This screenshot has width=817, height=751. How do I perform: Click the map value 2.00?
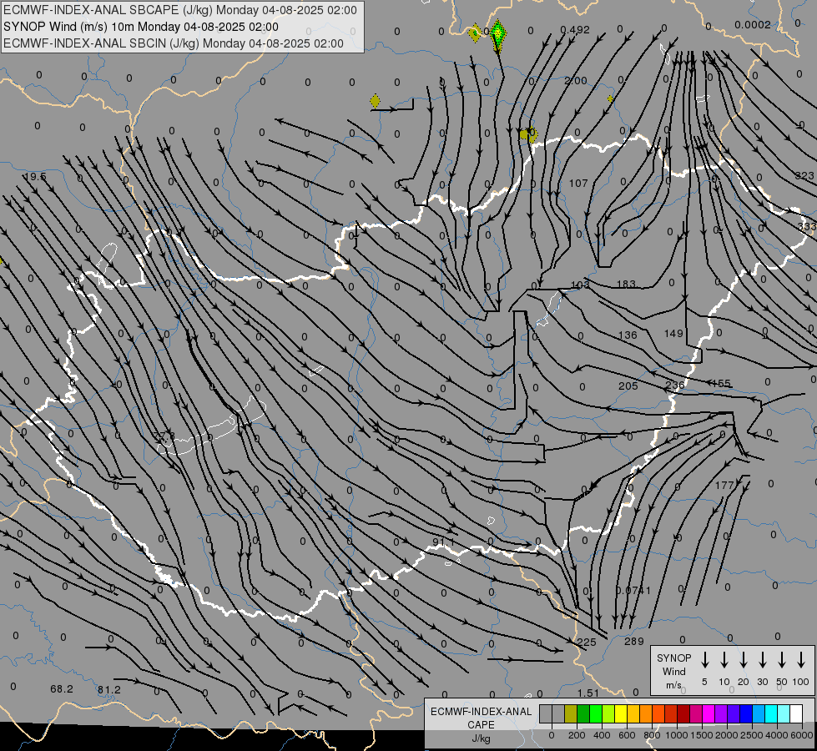tap(576, 81)
